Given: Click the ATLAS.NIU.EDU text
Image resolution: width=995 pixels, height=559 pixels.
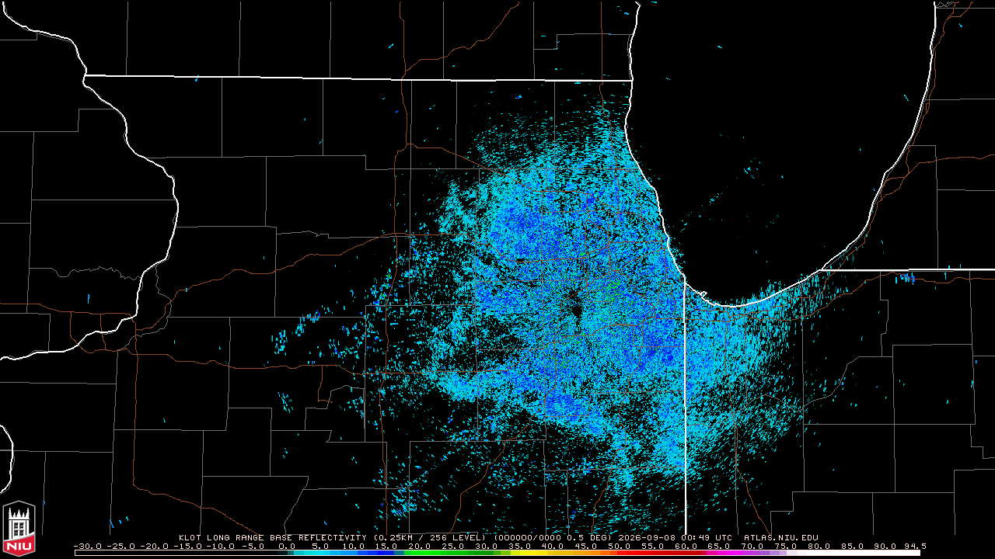Looking at the screenshot, I should pos(781,537).
